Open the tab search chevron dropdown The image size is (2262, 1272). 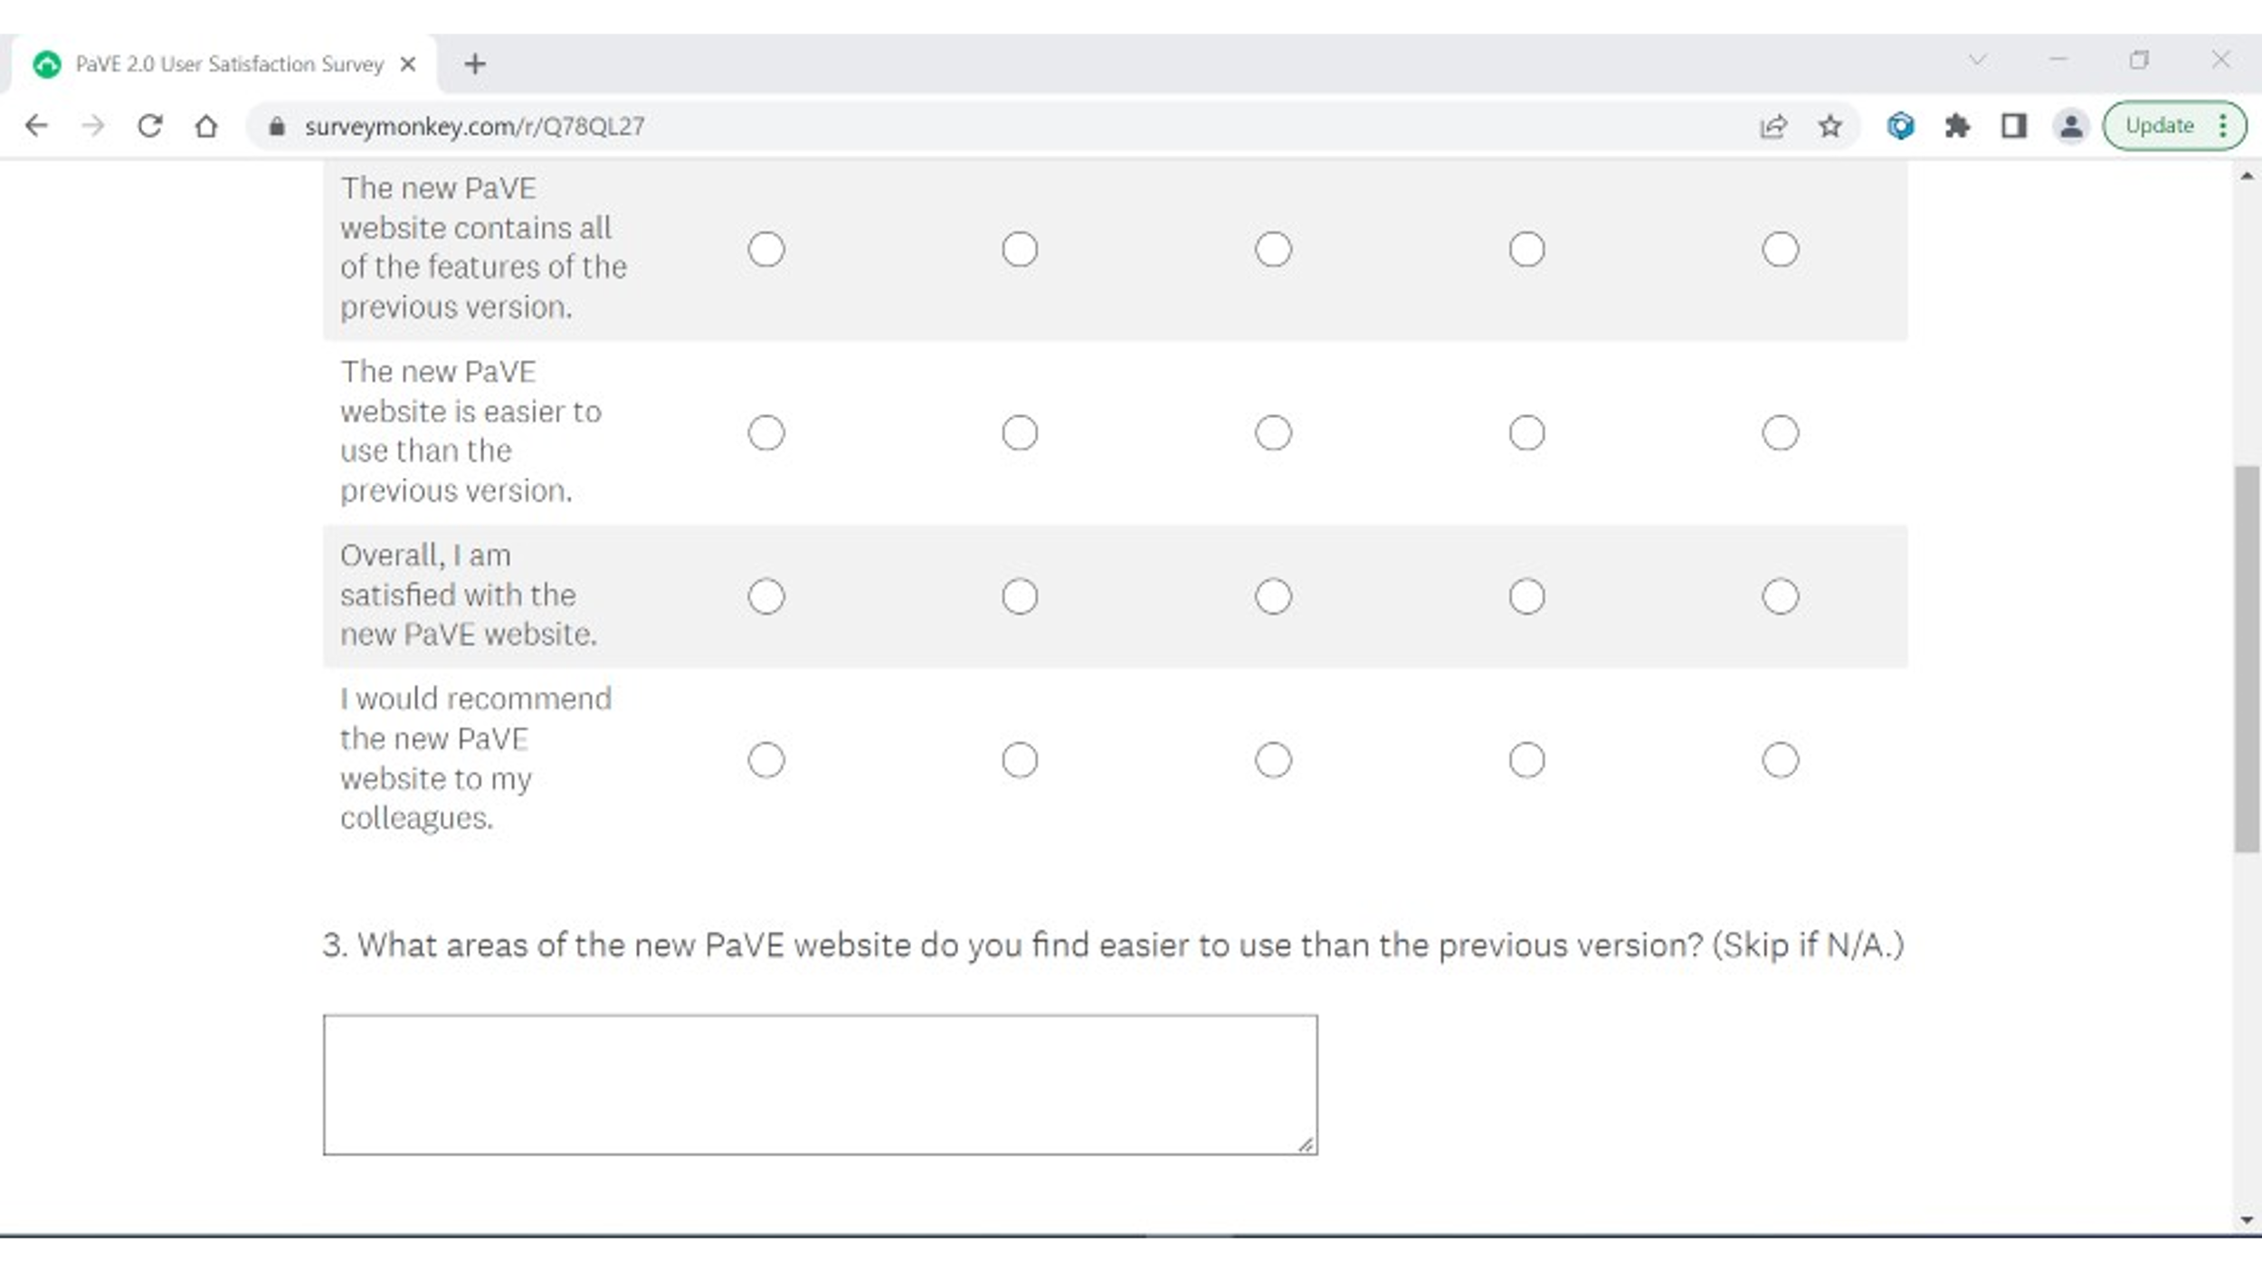pyautogui.click(x=1977, y=60)
